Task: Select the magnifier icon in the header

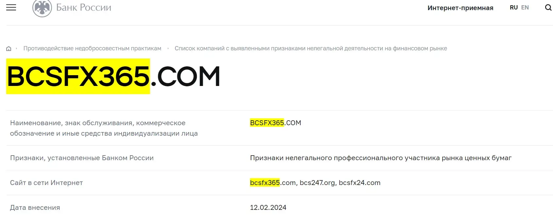Action: click(548, 7)
